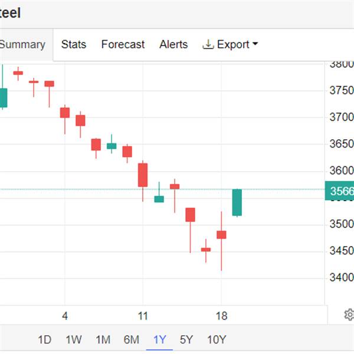Open the Alerts tab

[x=173, y=44]
